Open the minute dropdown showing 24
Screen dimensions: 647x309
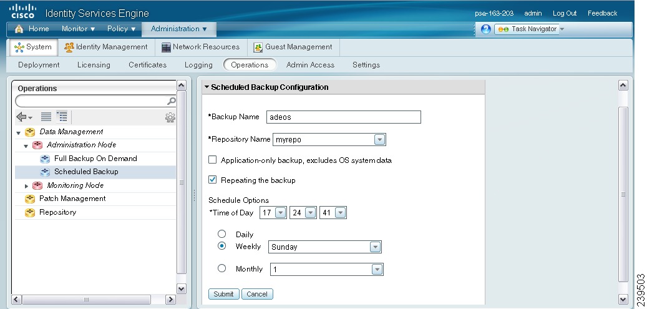point(311,213)
